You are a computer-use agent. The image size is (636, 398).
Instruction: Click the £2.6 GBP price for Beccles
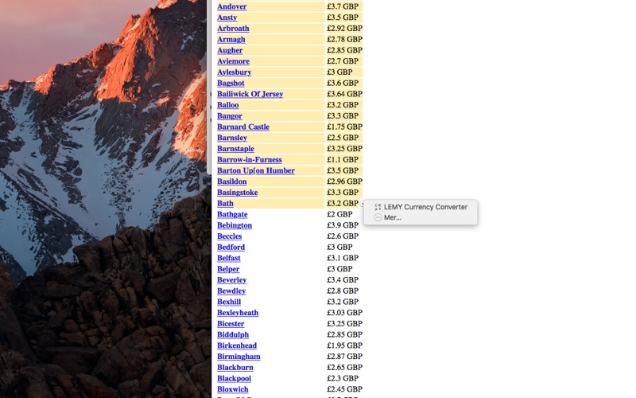[343, 236]
